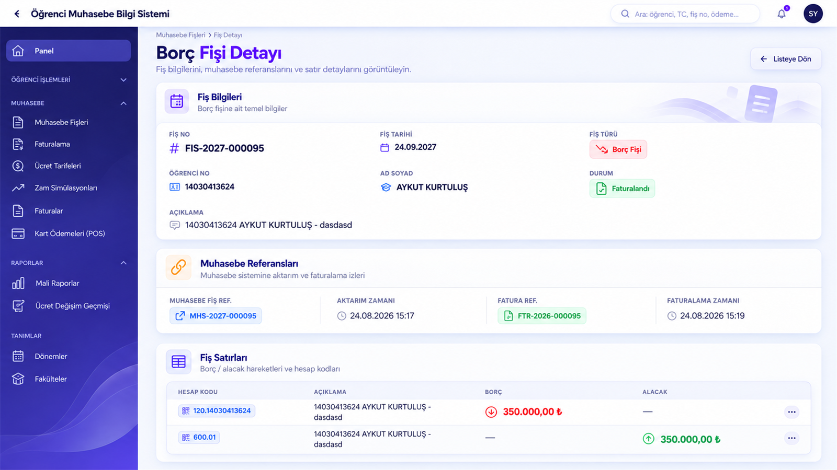Click the Fakülteler graduation cap icon
The image size is (837, 470).
pyautogui.click(x=18, y=379)
